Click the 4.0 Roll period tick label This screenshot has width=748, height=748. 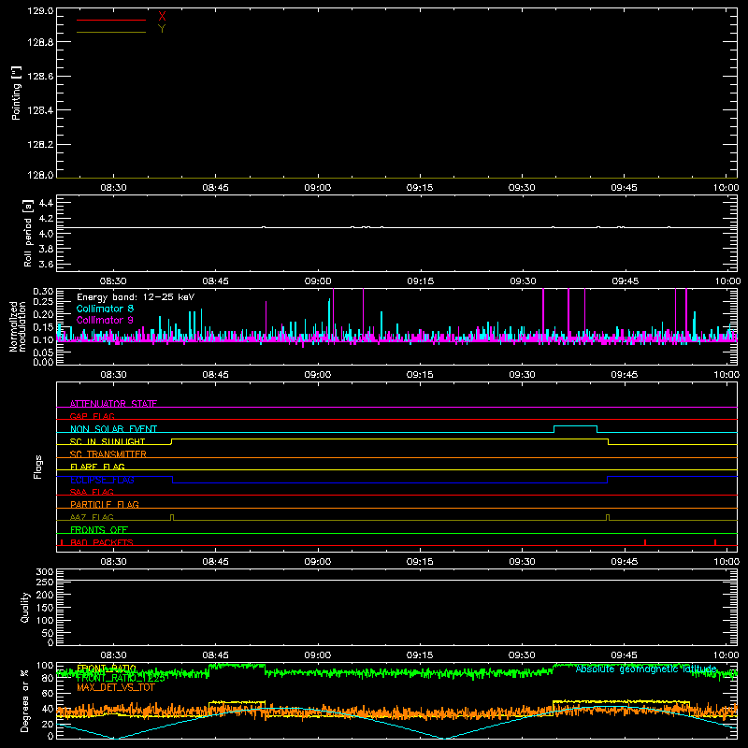(x=46, y=234)
